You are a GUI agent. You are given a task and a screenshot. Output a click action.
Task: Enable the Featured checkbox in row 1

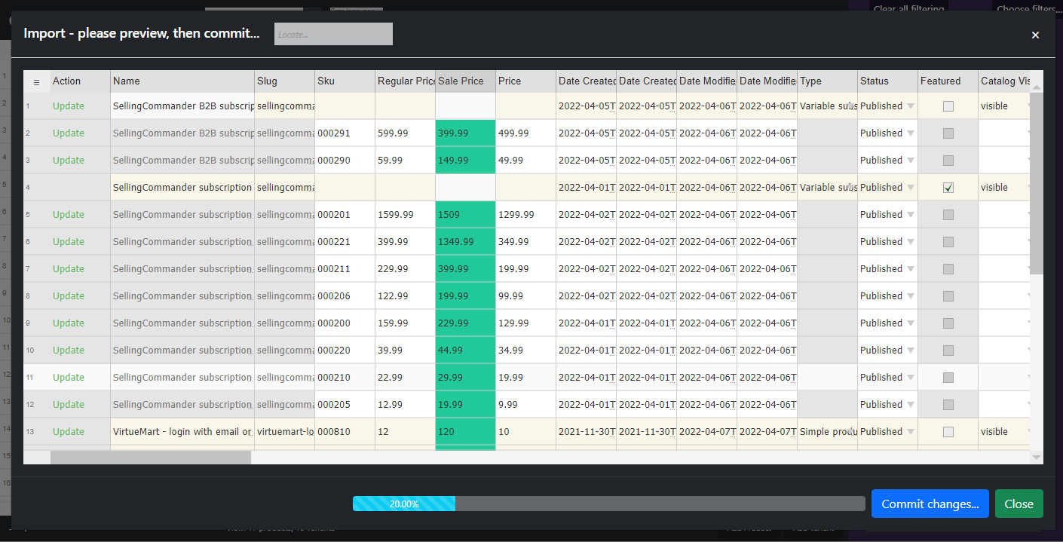pyautogui.click(x=948, y=106)
